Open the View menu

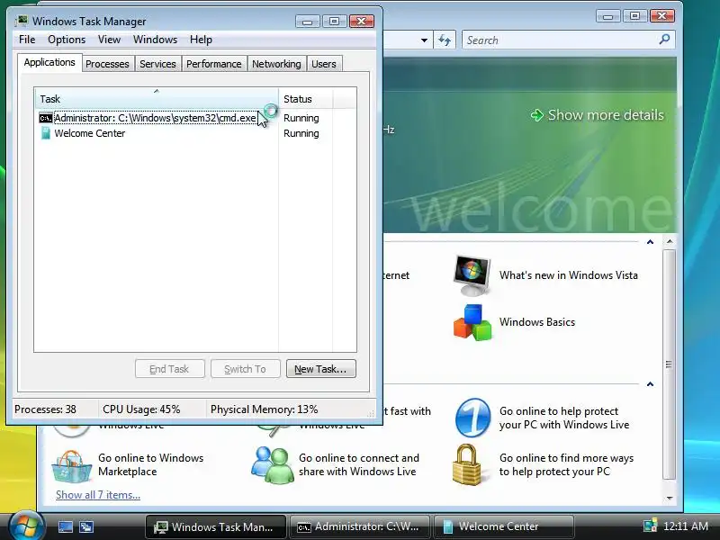click(109, 40)
